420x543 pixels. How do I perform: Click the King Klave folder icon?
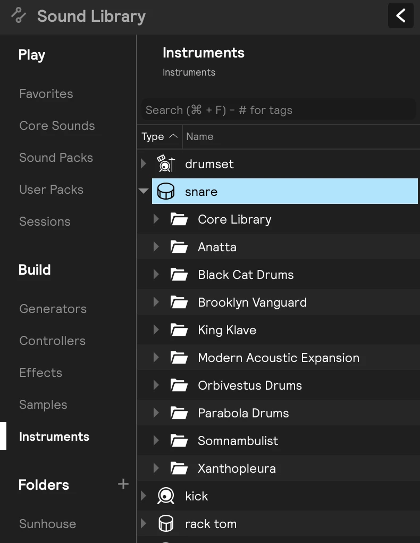(179, 330)
